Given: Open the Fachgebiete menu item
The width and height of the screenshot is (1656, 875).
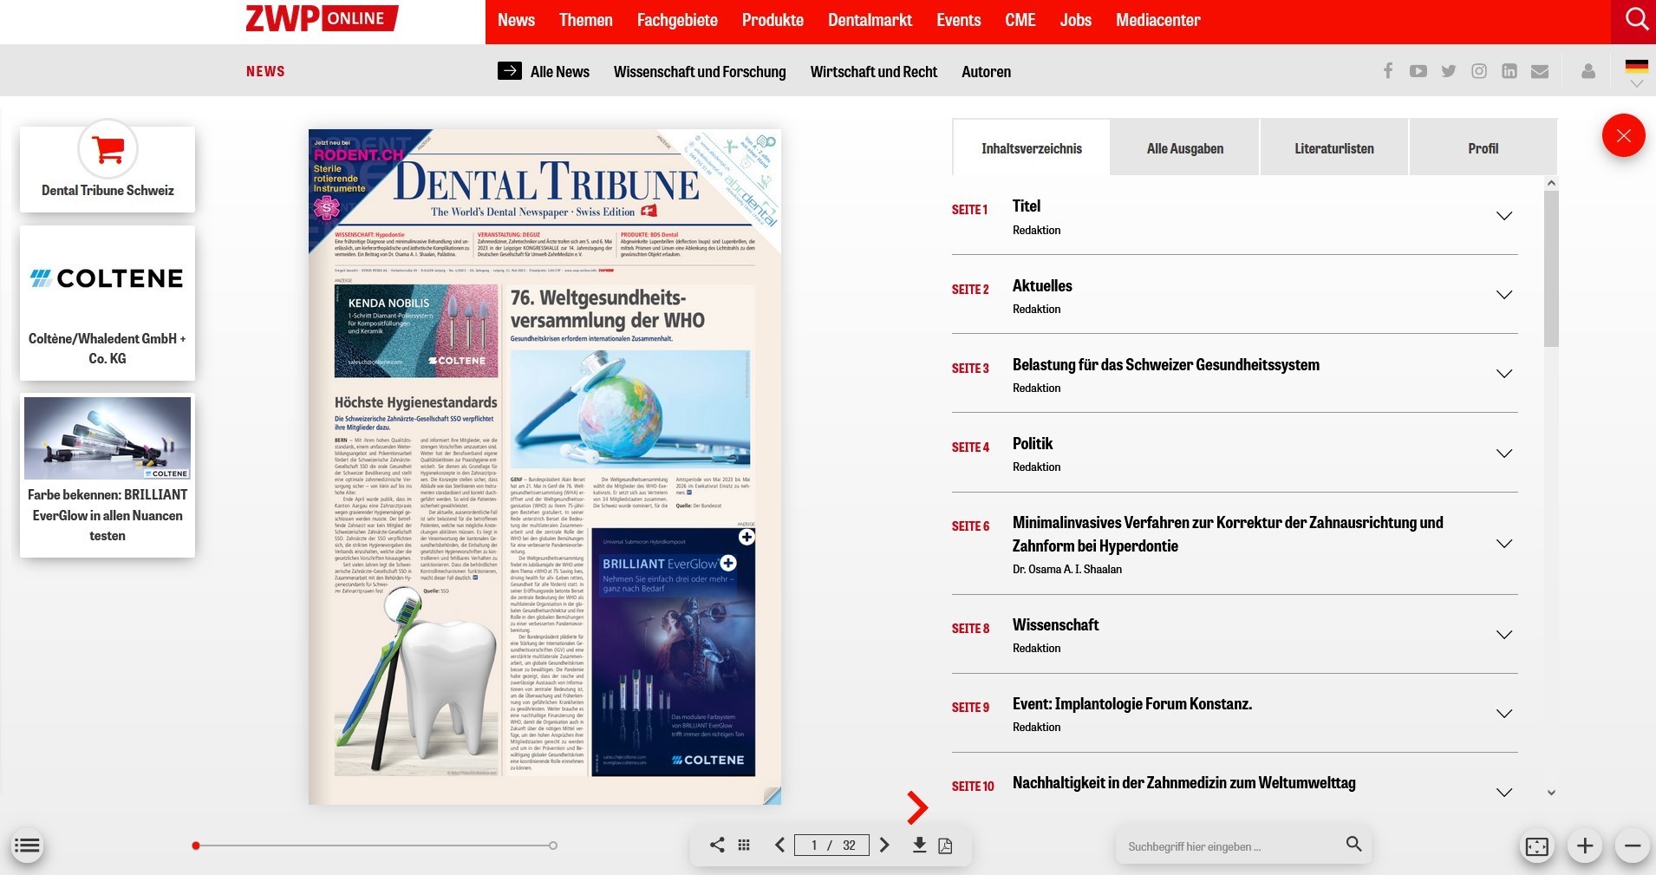Looking at the screenshot, I should 677,20.
